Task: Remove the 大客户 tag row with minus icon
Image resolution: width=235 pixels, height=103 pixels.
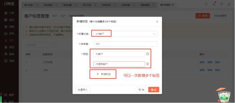Action: 148,54
